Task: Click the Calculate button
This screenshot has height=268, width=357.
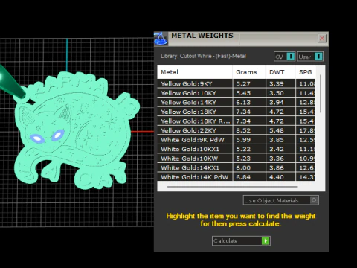Action: click(x=241, y=240)
